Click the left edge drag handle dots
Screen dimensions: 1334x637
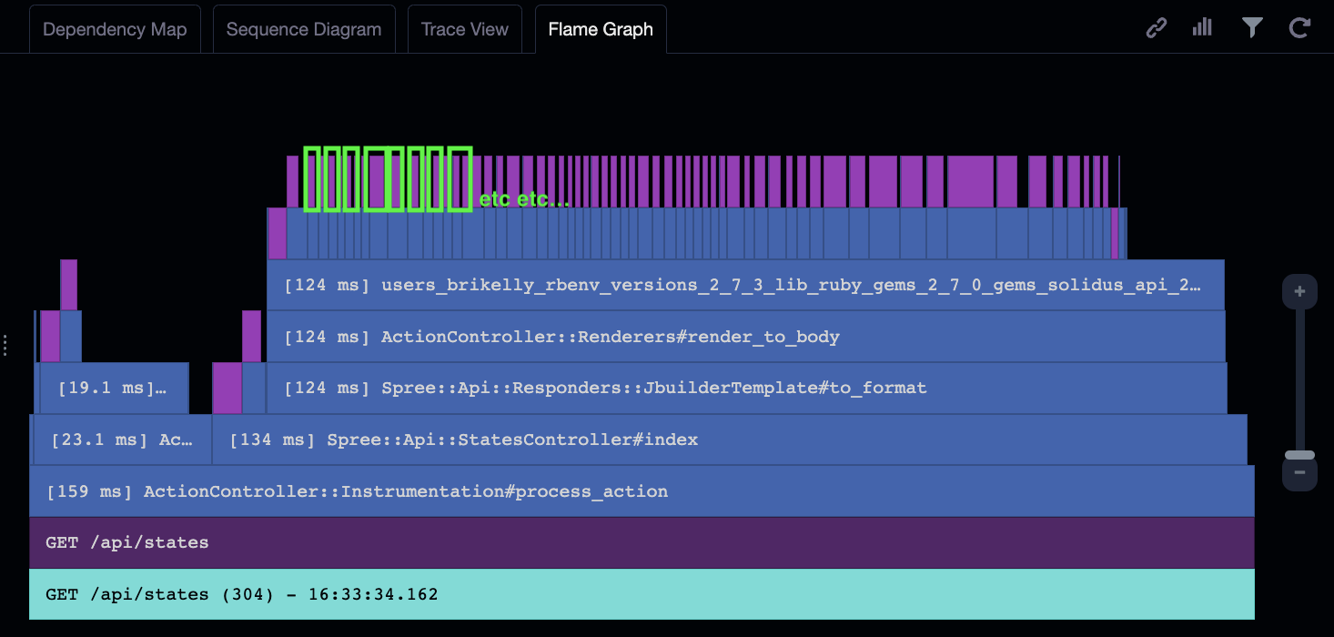(x=5, y=346)
